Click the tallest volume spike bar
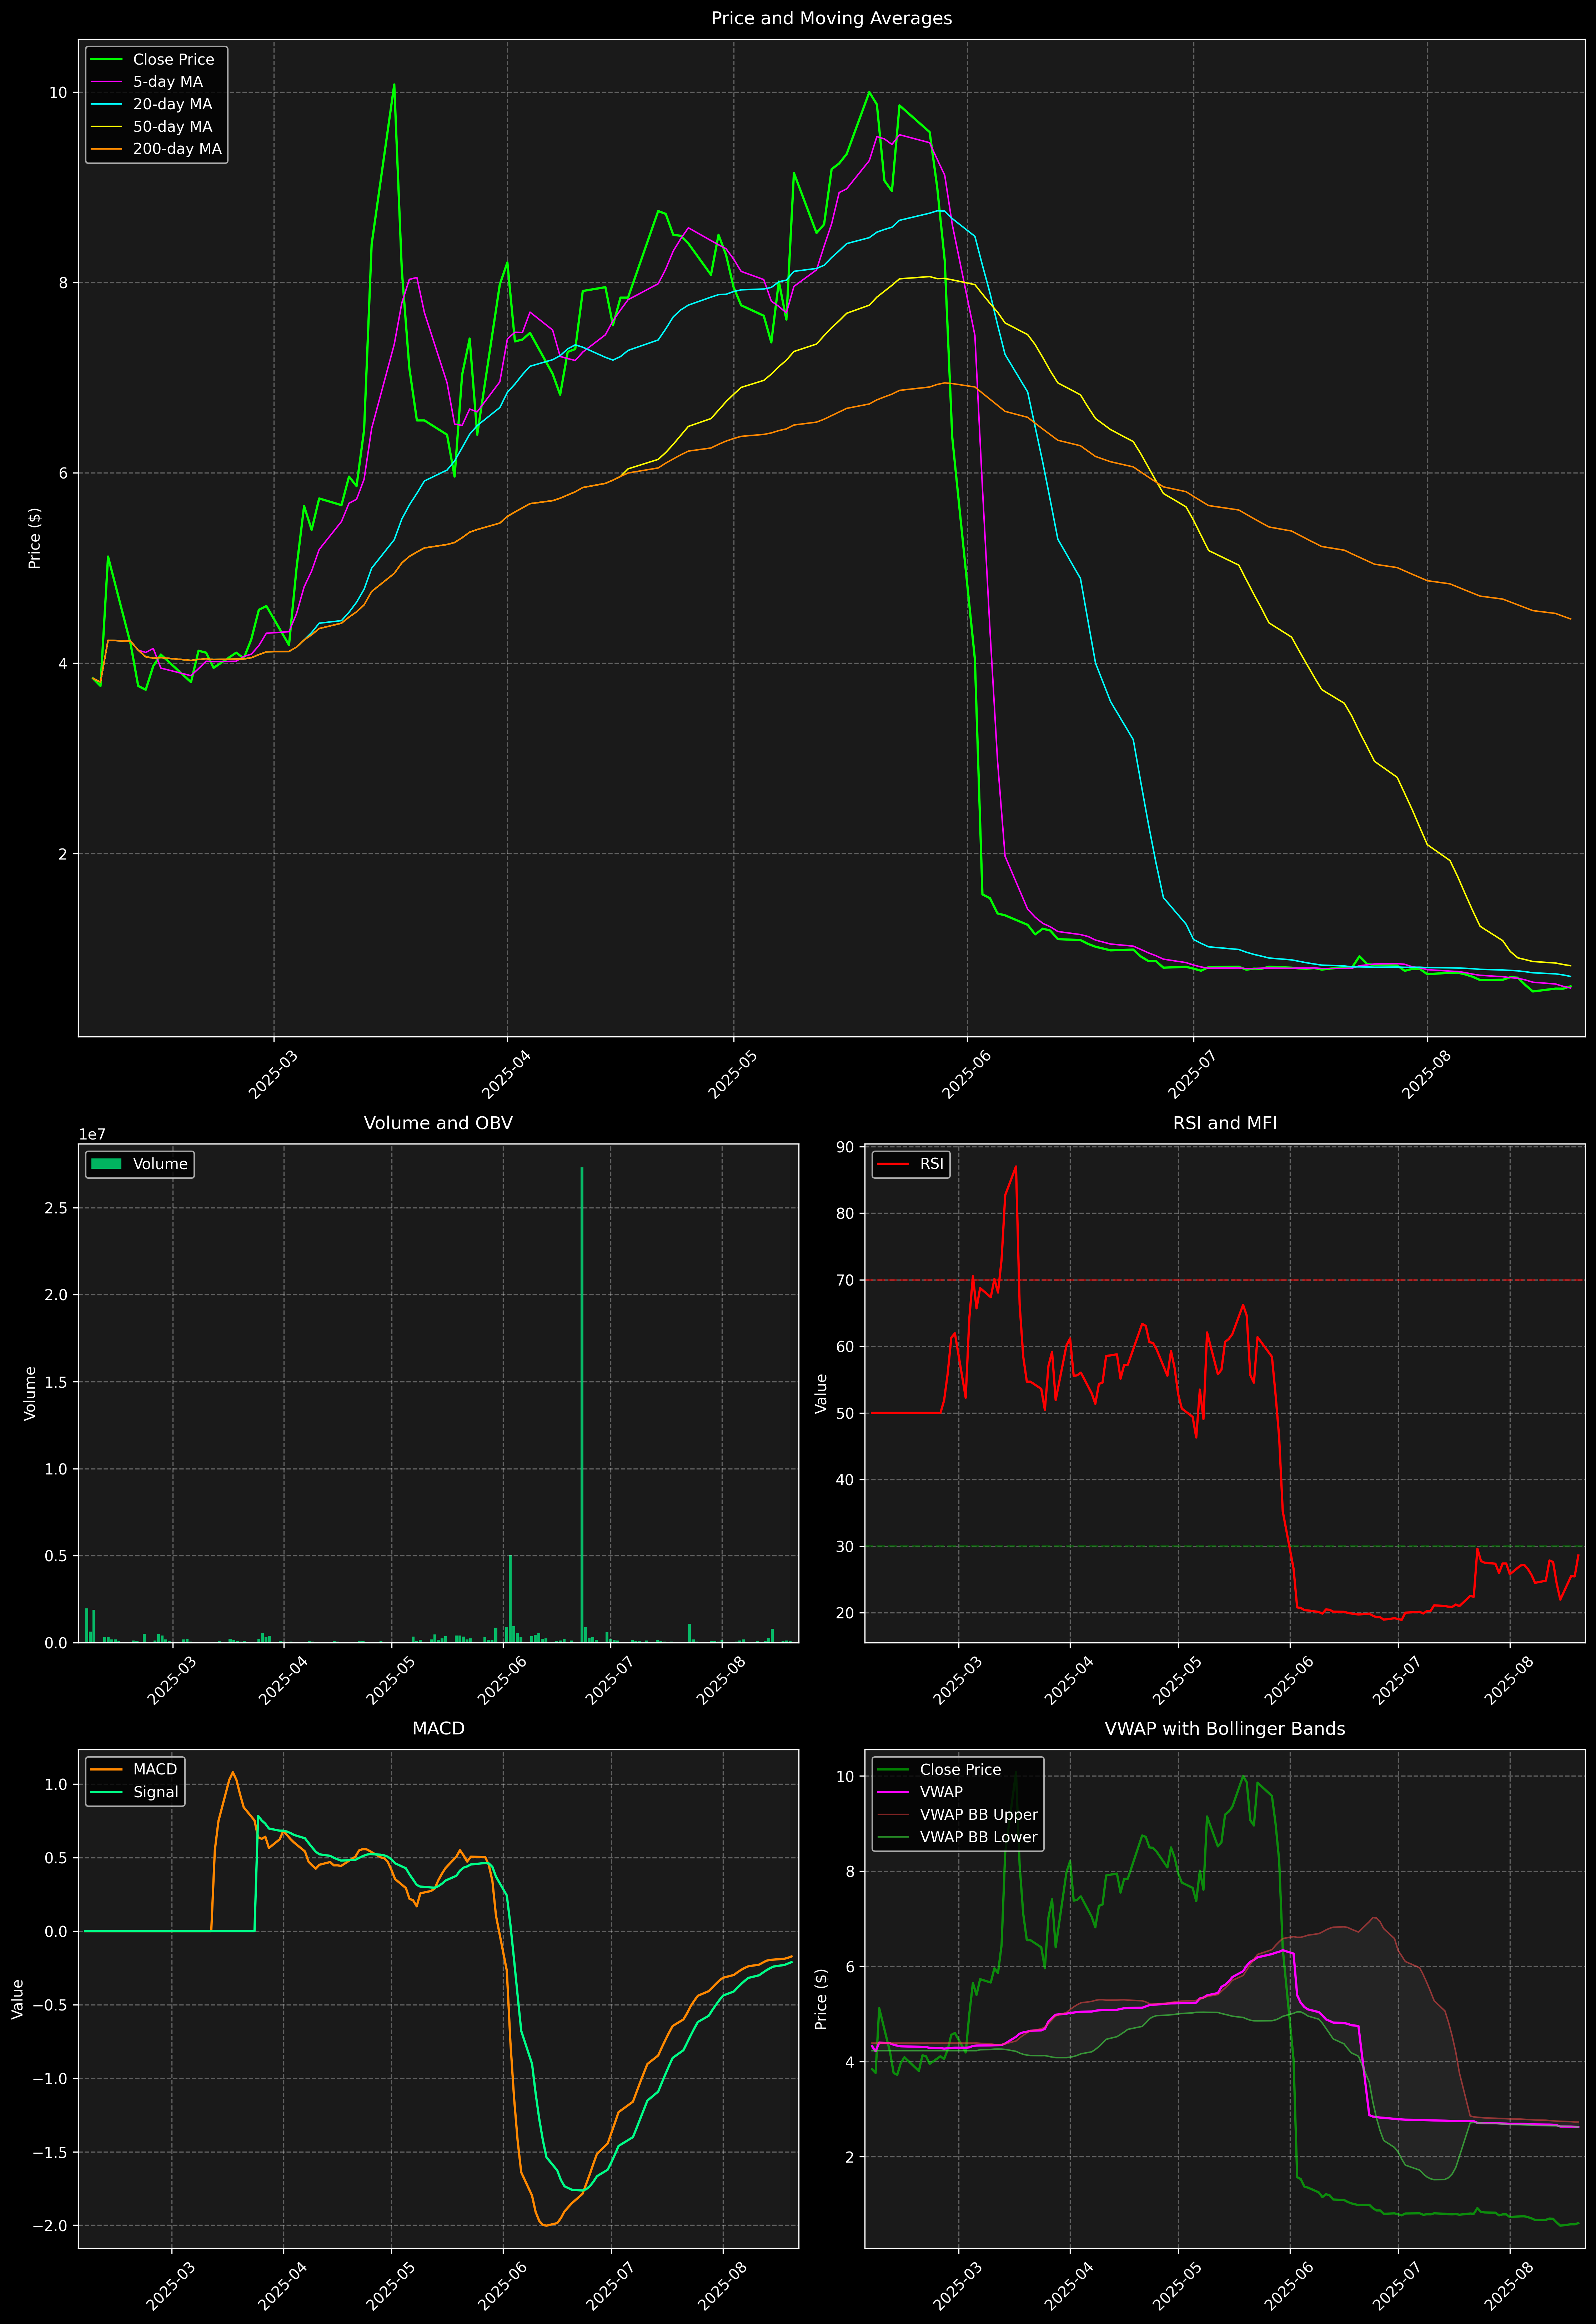Screen dimensions: 1596x2324 (x=582, y=1400)
